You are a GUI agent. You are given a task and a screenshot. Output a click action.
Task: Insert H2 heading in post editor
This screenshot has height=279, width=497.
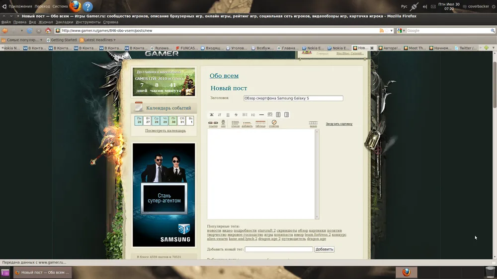pos(253,114)
